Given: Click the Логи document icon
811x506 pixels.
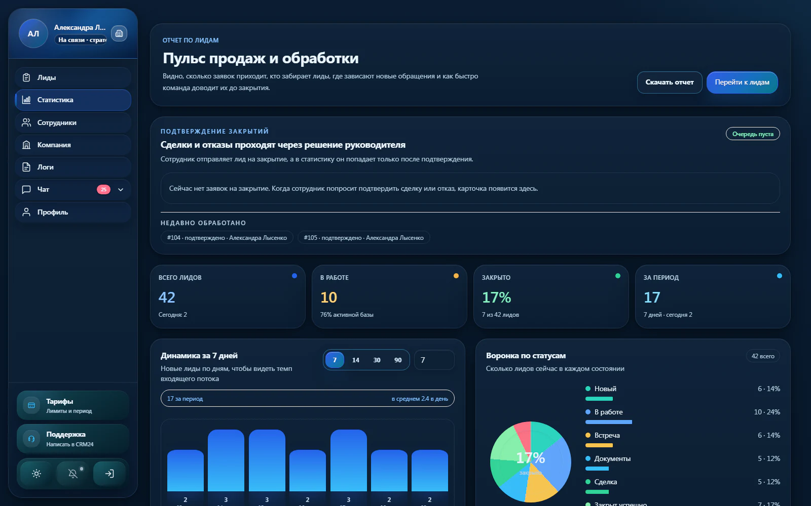Looking at the screenshot, I should (x=26, y=167).
